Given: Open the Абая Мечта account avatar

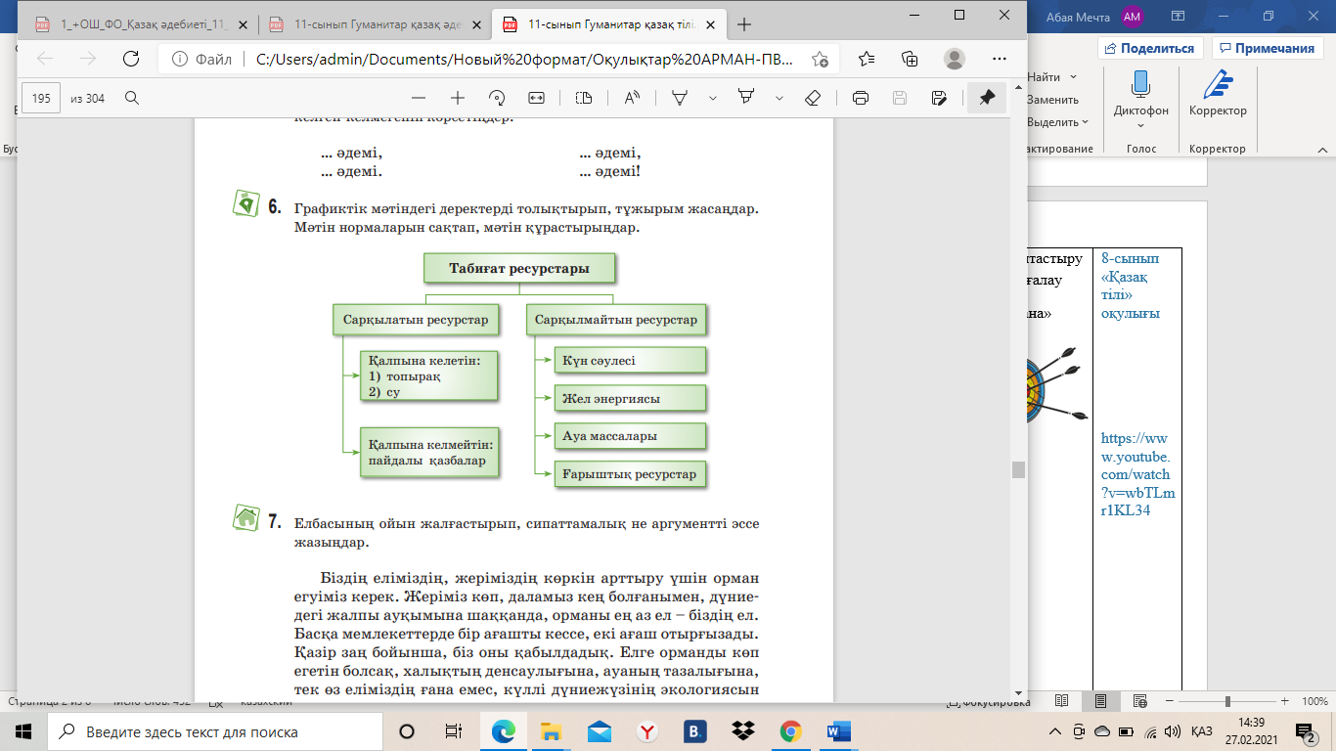Looking at the screenshot, I should click(x=1133, y=16).
